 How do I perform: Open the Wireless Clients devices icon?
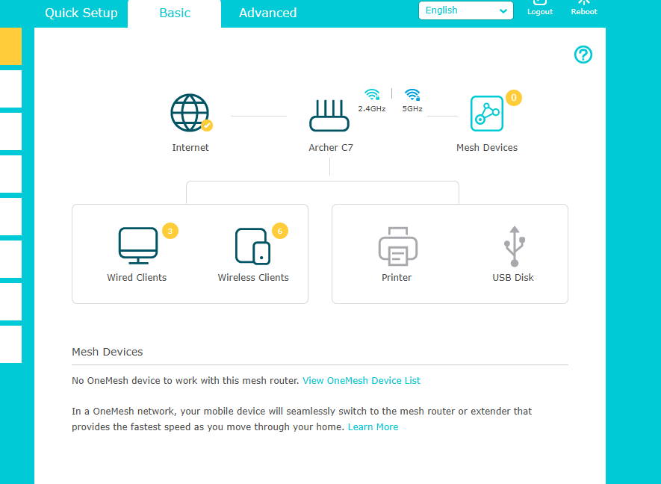(x=253, y=246)
